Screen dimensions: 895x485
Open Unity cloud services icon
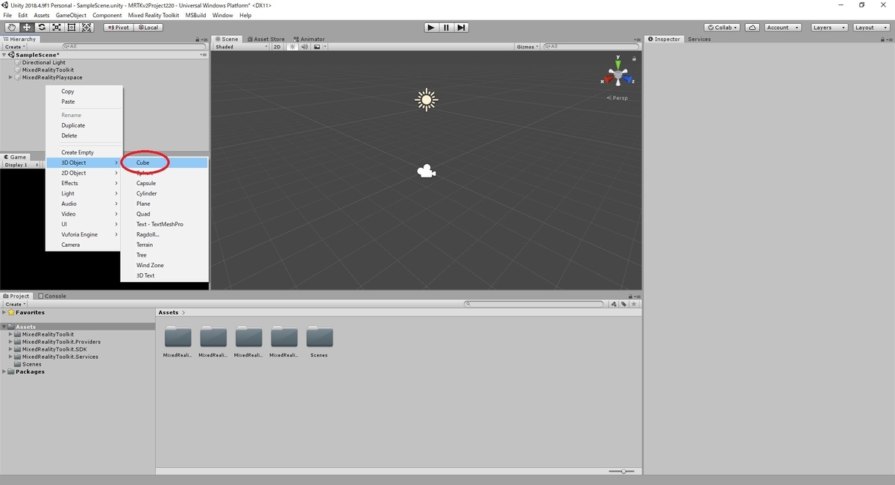(753, 28)
